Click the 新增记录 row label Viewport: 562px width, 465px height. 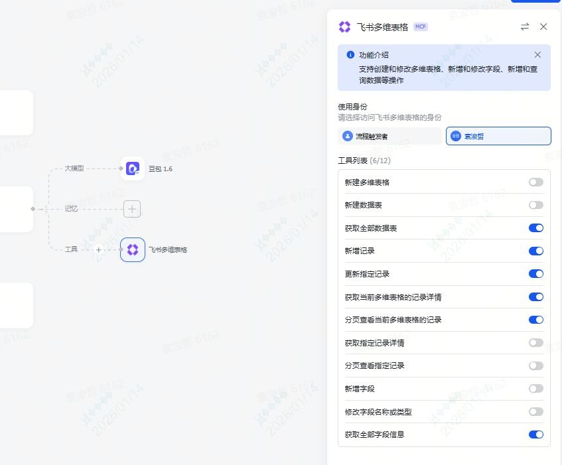[x=360, y=251]
